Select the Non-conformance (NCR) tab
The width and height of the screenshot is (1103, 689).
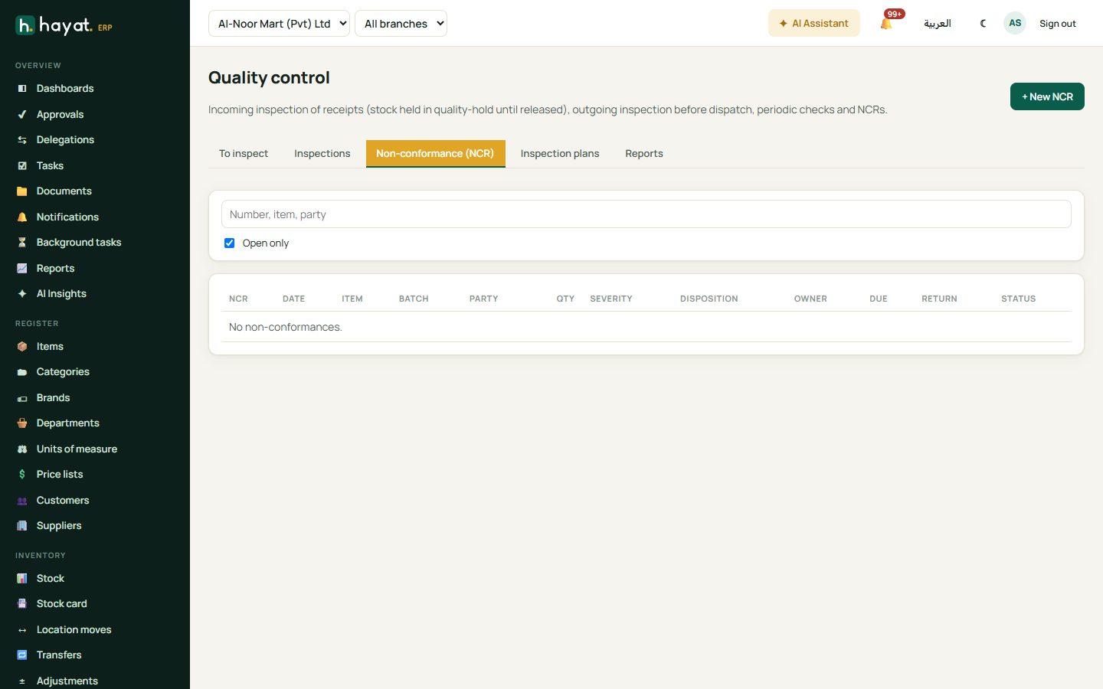click(435, 154)
